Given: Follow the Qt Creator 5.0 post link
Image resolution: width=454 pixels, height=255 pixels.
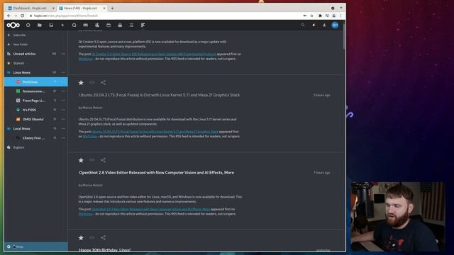Looking at the screenshot, I should click(x=154, y=54).
